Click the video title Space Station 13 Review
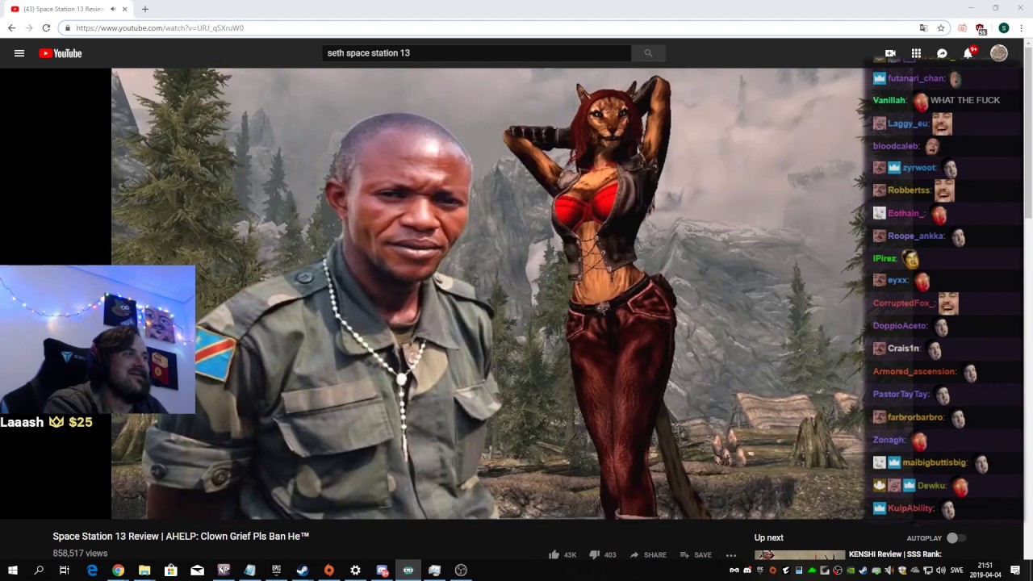 (x=182, y=536)
